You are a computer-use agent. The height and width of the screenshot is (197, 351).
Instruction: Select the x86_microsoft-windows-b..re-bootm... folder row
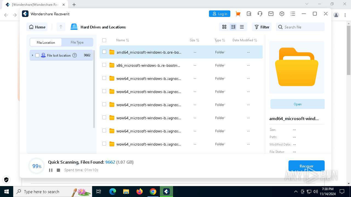point(181,65)
